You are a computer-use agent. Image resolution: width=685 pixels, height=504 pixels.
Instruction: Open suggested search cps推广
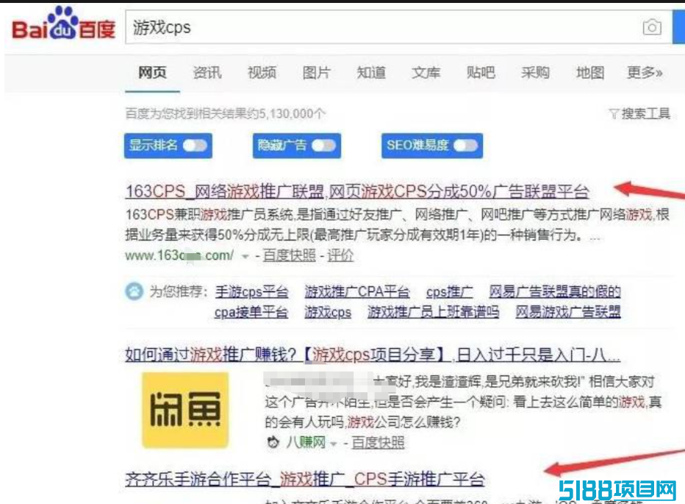(450, 291)
